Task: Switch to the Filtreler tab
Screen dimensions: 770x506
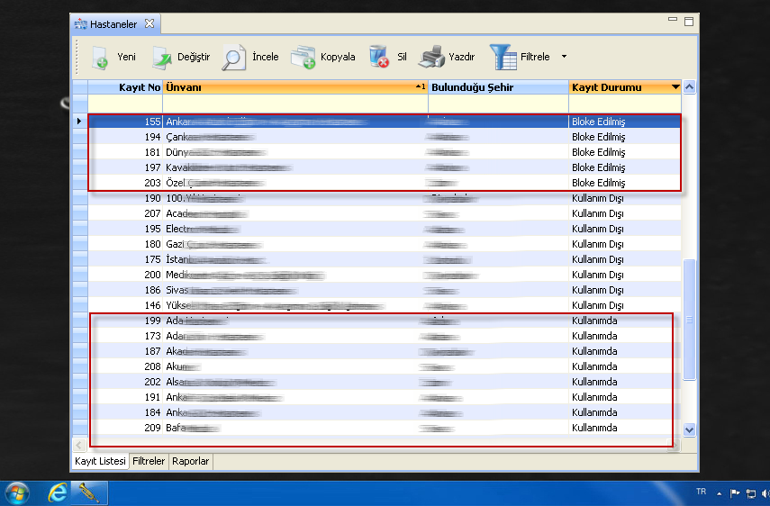Action: (149, 461)
